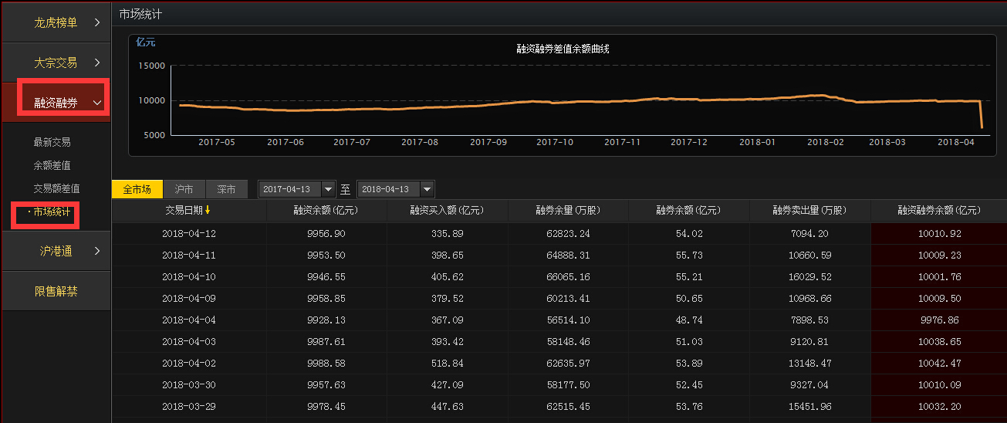Select the 2018-04-11 date cell
The width and height of the screenshot is (1007, 423).
point(189,255)
